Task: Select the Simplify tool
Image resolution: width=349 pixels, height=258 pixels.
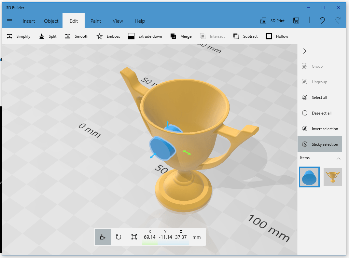Action: [x=18, y=36]
